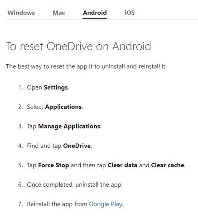
Task: Click the bold word Settings in step 1
Action: pos(56,88)
